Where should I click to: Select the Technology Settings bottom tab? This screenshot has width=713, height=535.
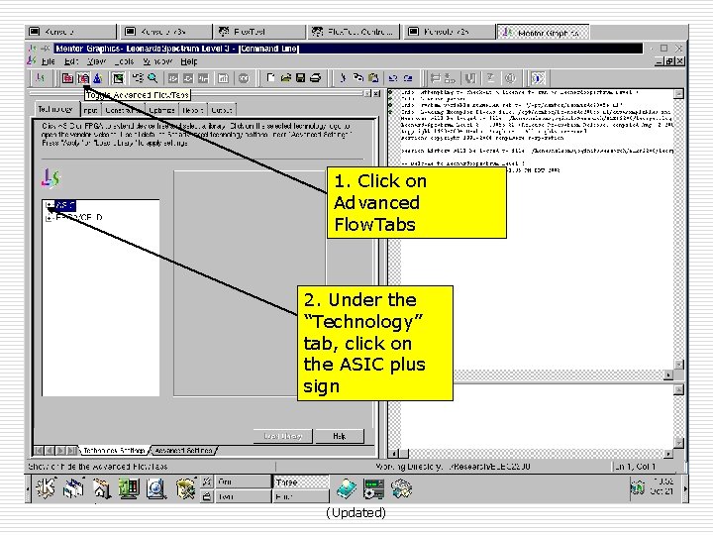tap(114, 451)
